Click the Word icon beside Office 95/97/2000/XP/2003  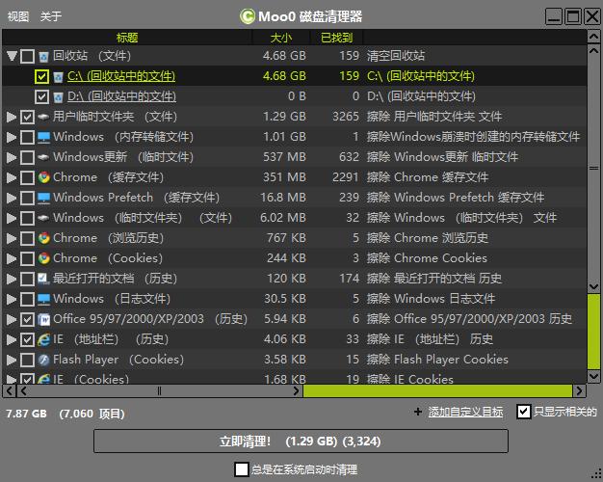[44, 319]
